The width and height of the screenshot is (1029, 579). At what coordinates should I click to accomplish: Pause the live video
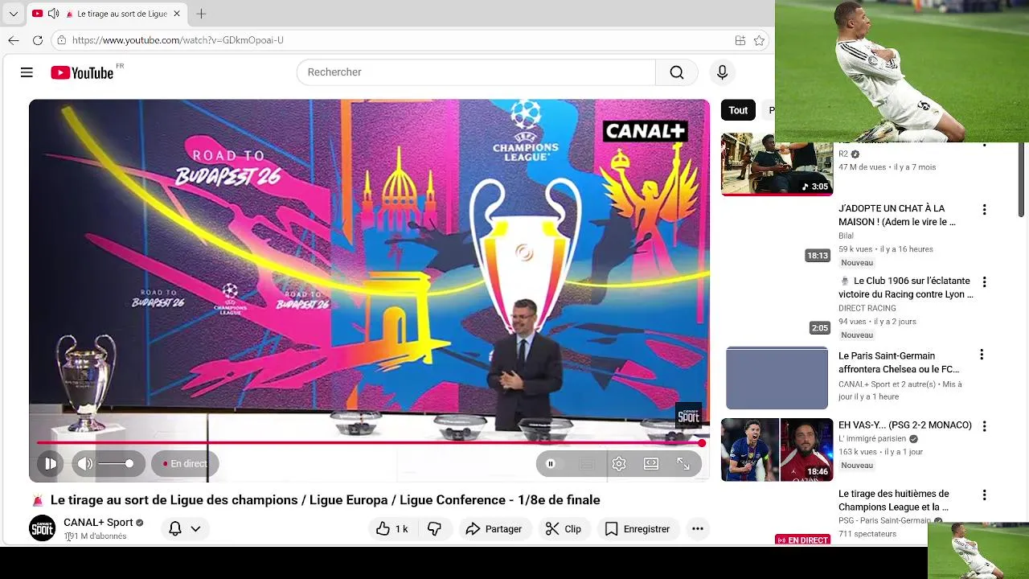pos(51,463)
